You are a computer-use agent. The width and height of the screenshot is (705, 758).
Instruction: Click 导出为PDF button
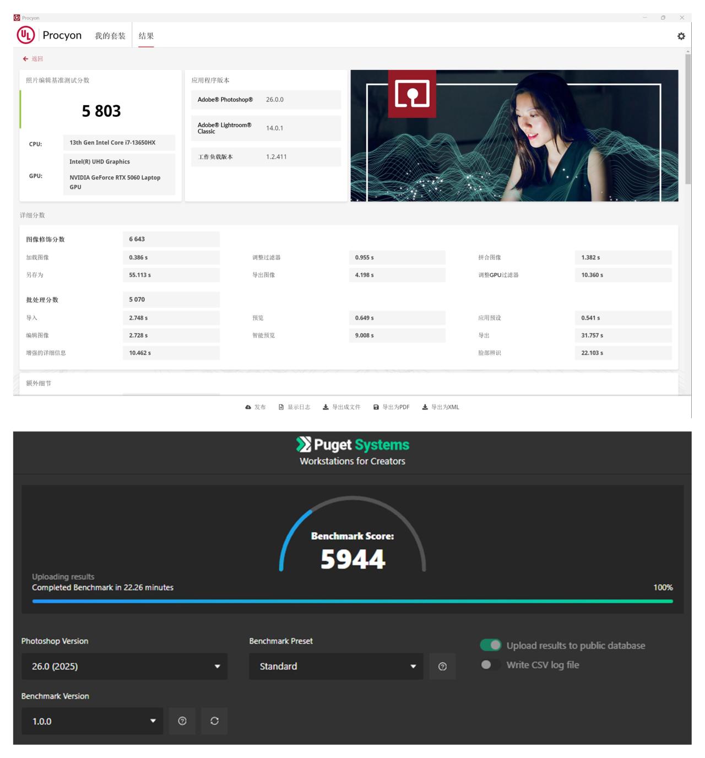392,407
